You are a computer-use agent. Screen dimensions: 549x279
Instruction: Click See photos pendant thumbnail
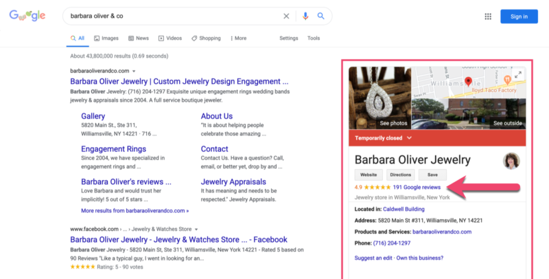pos(380,98)
